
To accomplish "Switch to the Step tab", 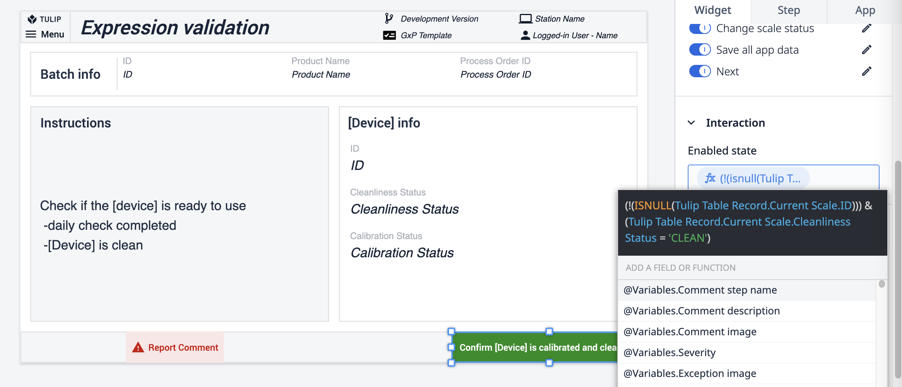I will pos(789,10).
